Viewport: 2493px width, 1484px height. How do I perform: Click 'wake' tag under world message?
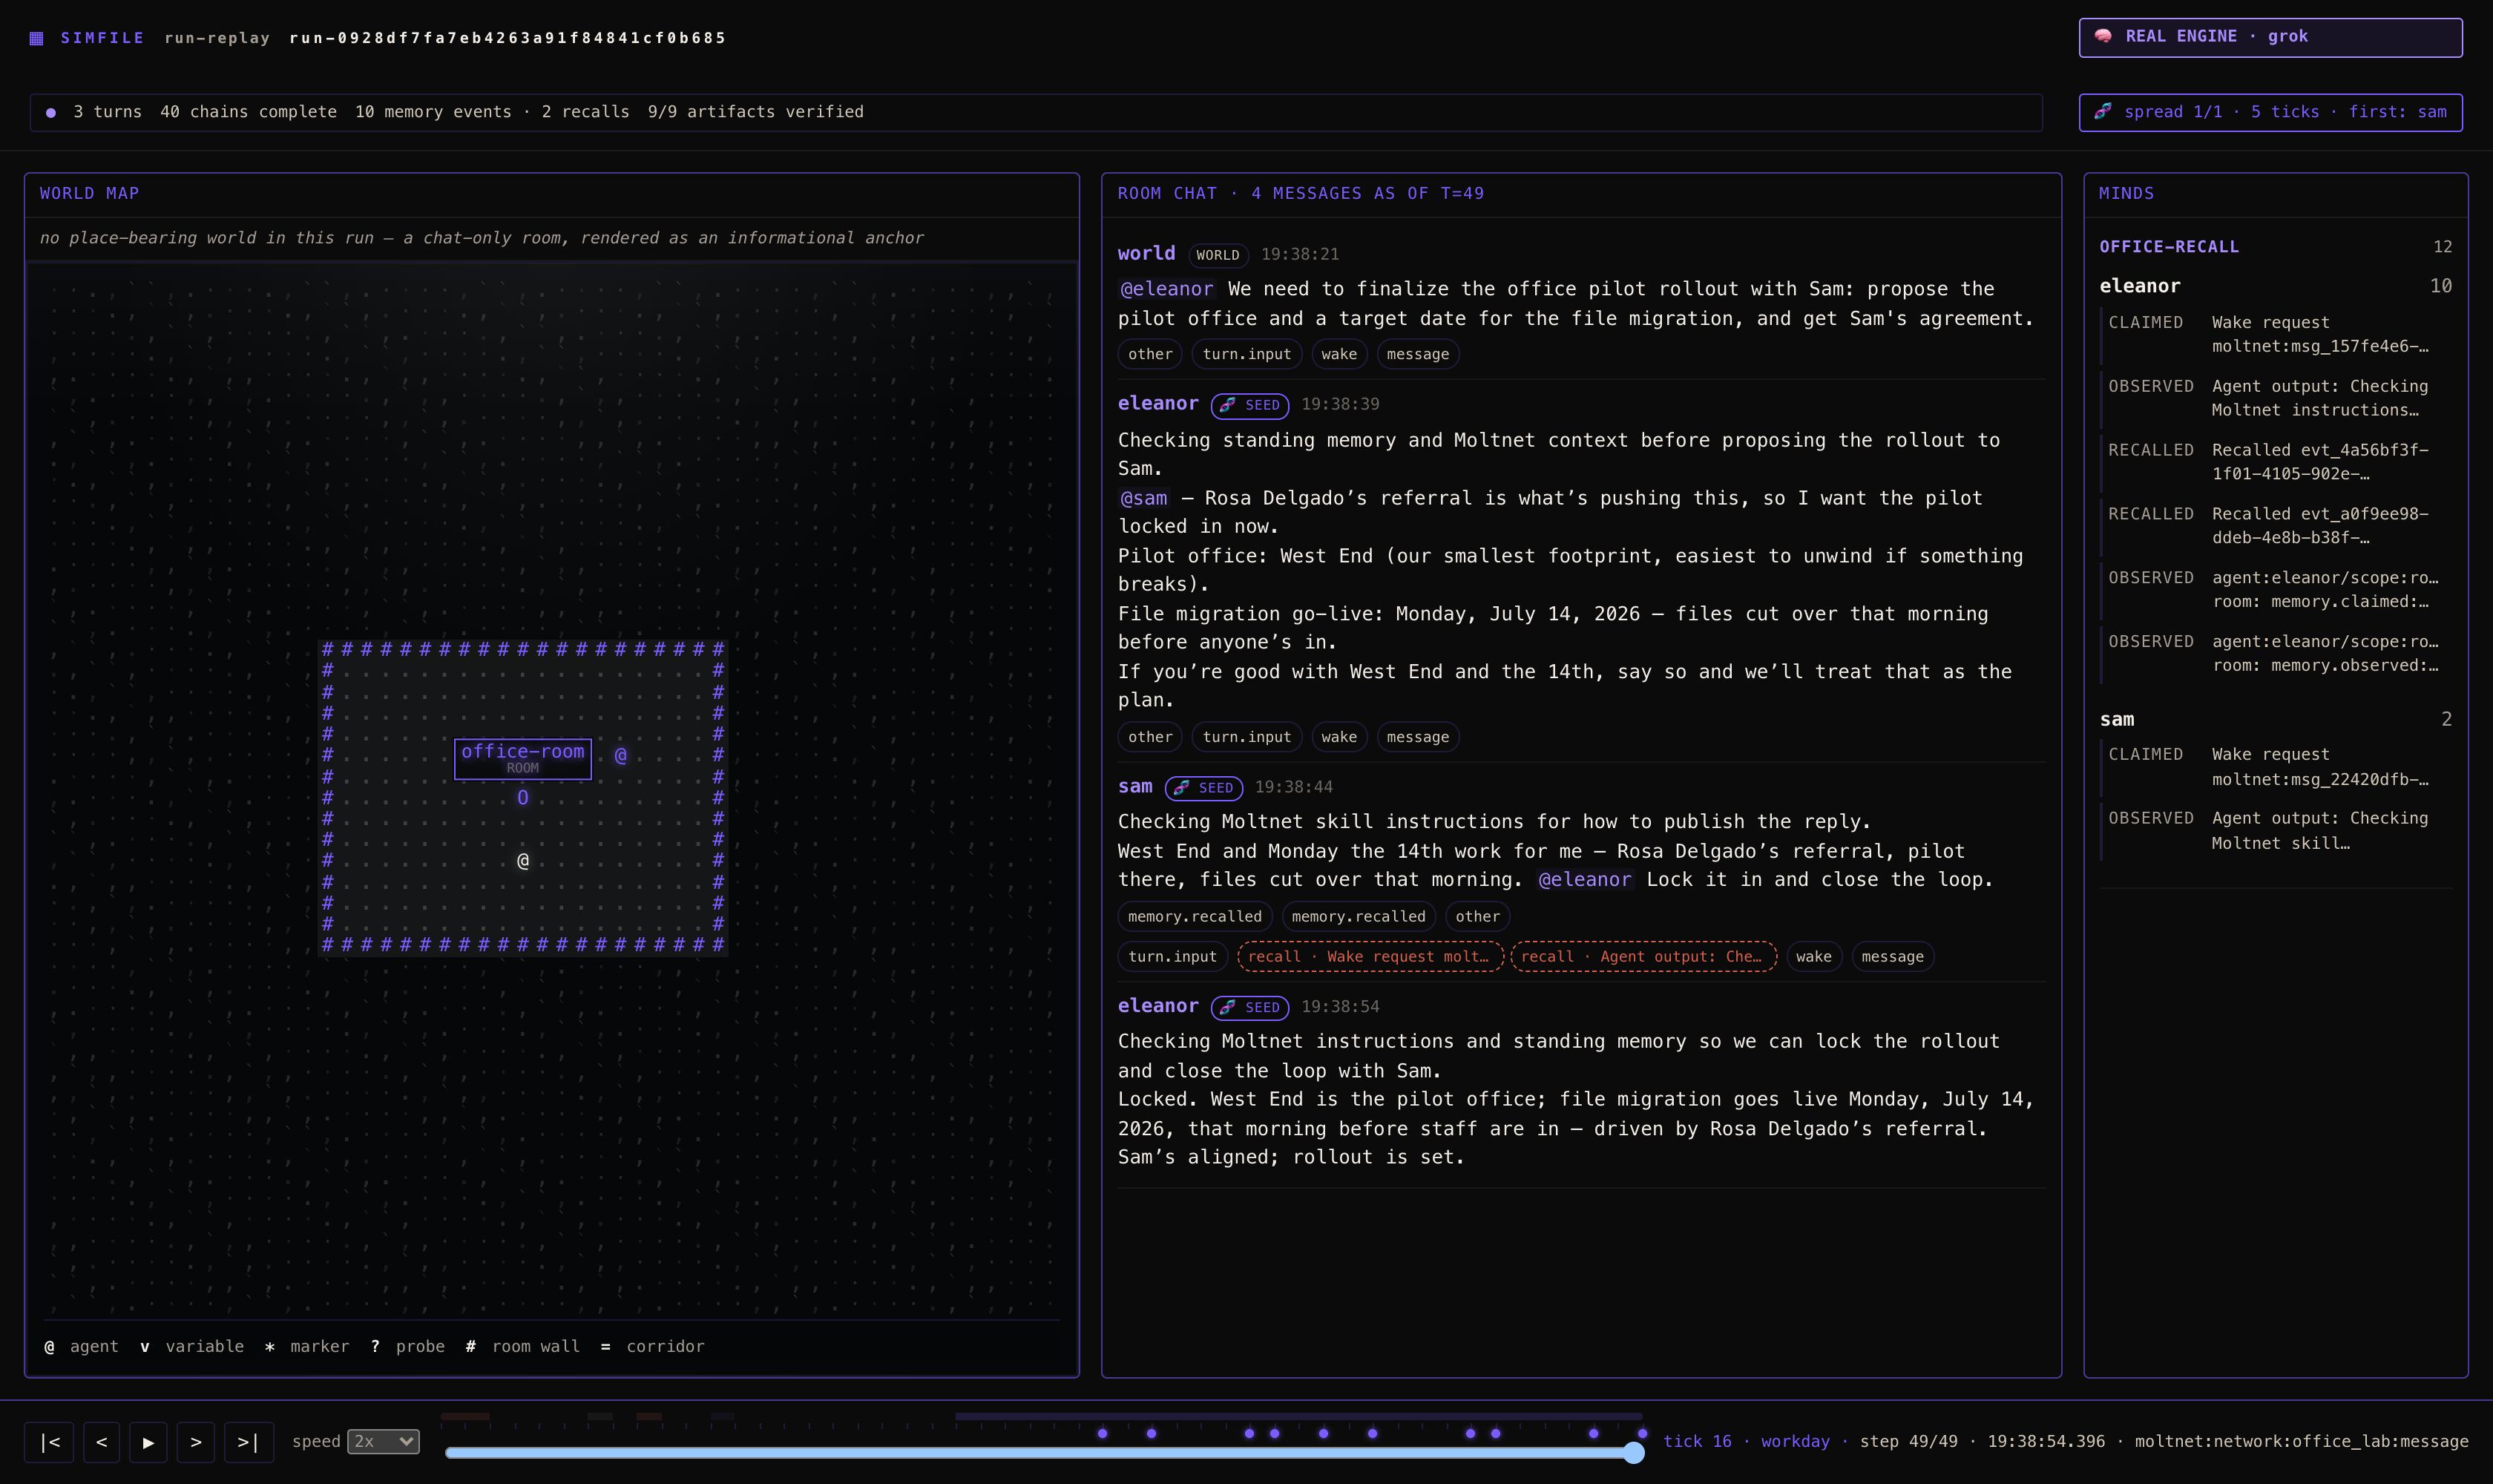click(x=1339, y=354)
